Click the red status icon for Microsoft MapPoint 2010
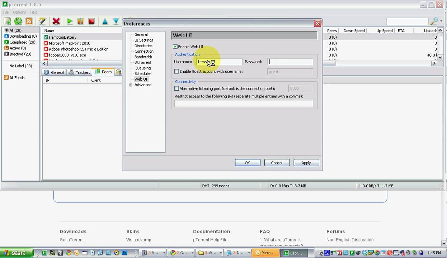This screenshot has height=258, width=447. point(46,43)
